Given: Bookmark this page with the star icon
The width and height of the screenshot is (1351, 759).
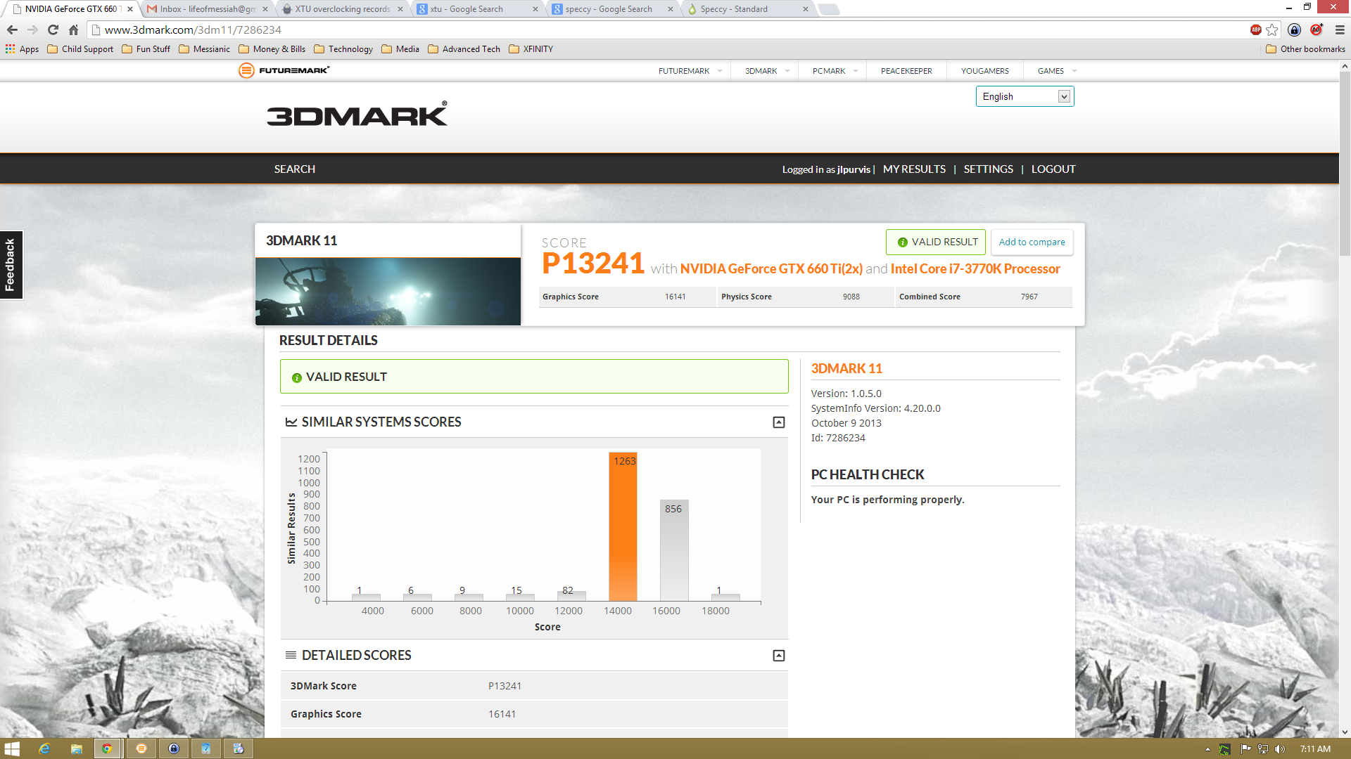Looking at the screenshot, I should pyautogui.click(x=1272, y=30).
